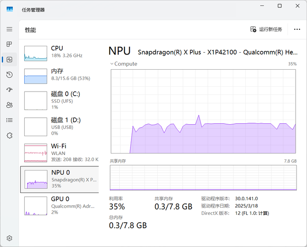Screen dimensions: 307x247
Task: Expand the Compute graph dropdown chevron
Action: click(x=112, y=64)
